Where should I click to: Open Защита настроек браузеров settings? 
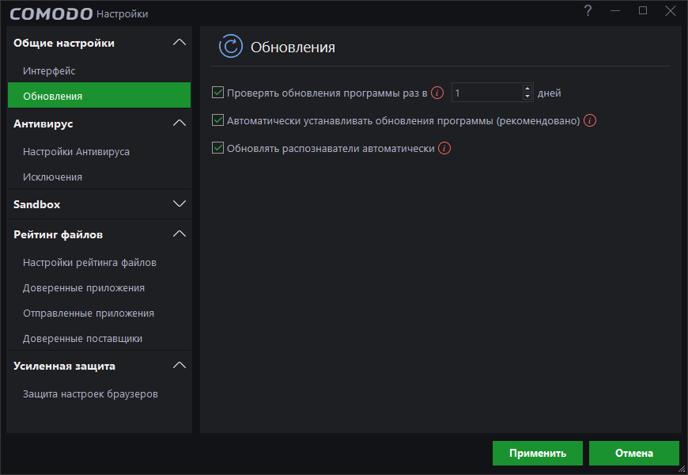click(x=89, y=393)
